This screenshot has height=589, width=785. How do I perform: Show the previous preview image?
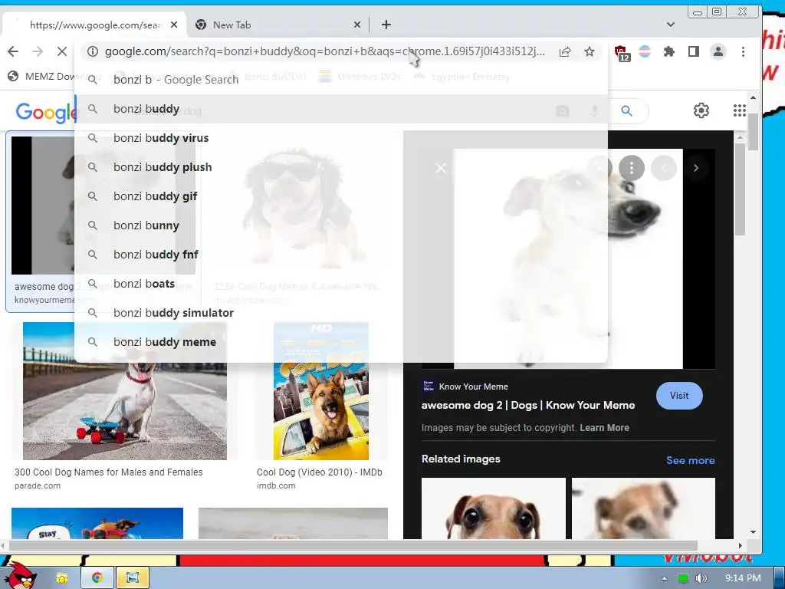pos(664,168)
